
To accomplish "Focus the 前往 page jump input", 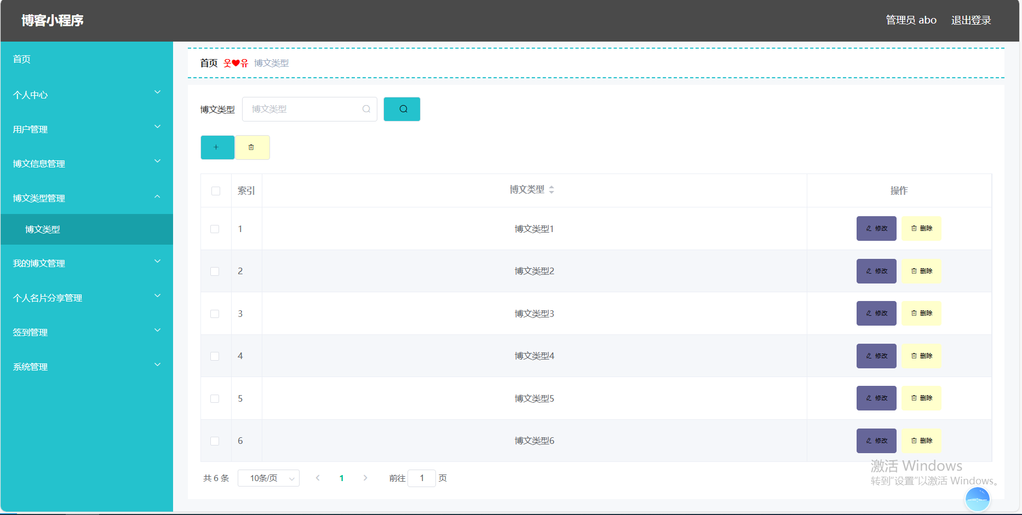I will tap(422, 478).
